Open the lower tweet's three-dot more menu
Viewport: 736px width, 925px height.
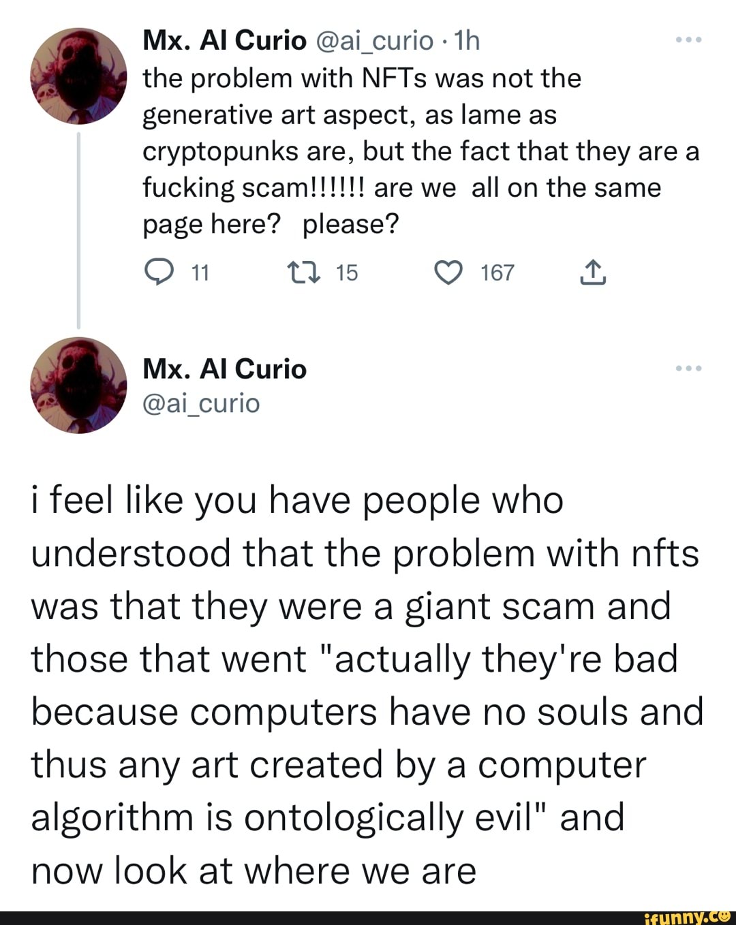click(x=688, y=369)
